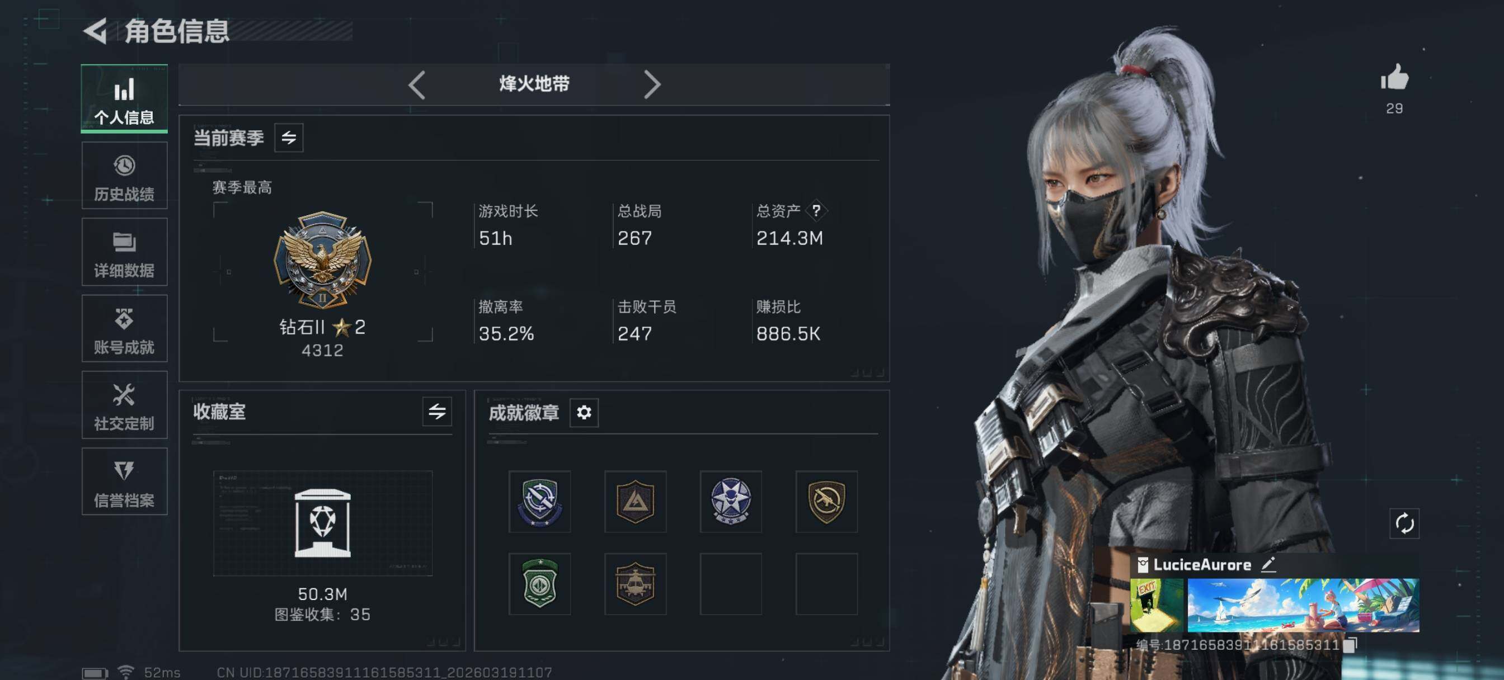The image size is (1504, 680).
Task: Open the 信誉档案 section
Action: (124, 481)
